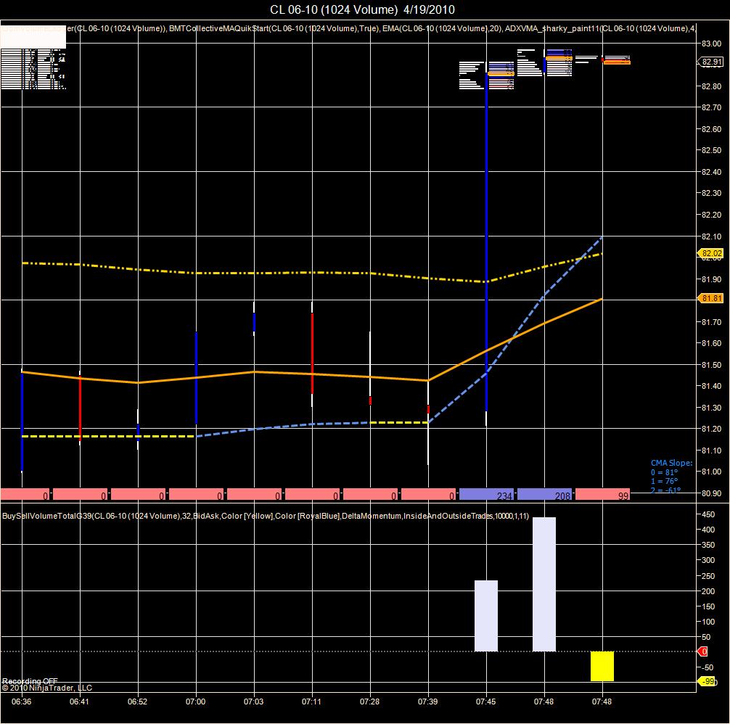Click the yellow negative delta volume bar
Viewport: 730px width, 724px height.
click(602, 666)
